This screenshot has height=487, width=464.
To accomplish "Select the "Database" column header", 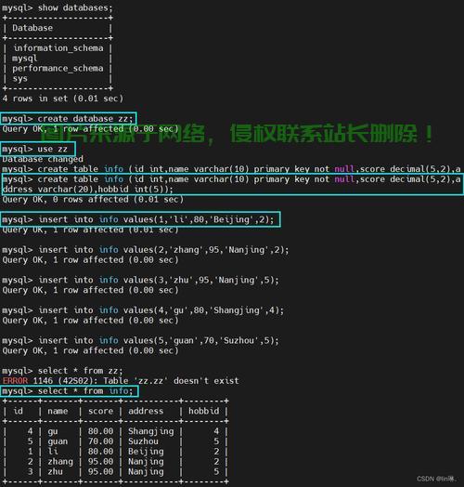I will (x=32, y=28).
